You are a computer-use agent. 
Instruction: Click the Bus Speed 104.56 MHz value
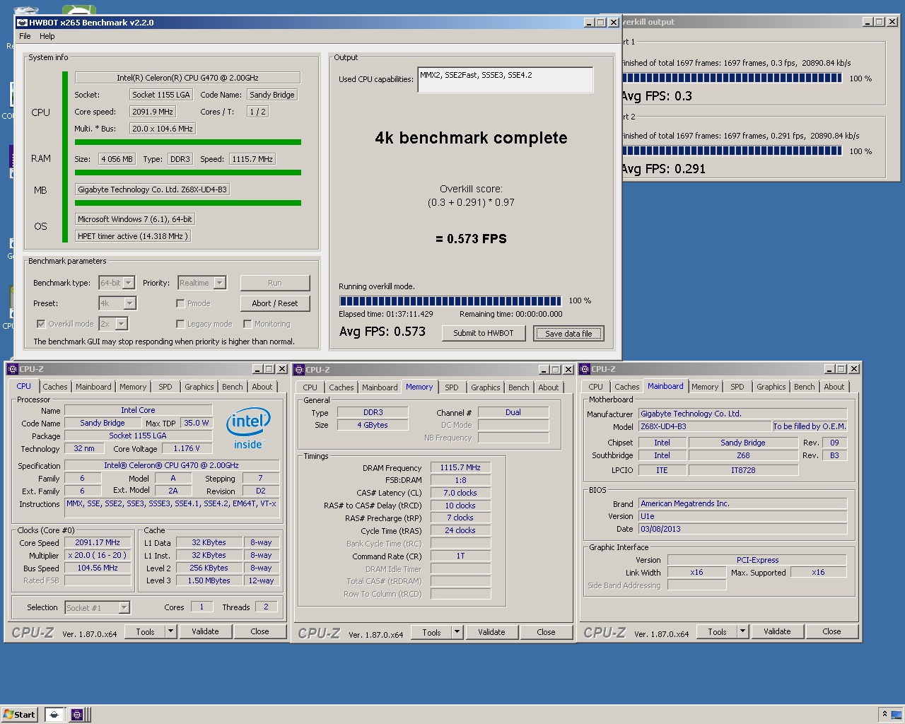click(98, 568)
